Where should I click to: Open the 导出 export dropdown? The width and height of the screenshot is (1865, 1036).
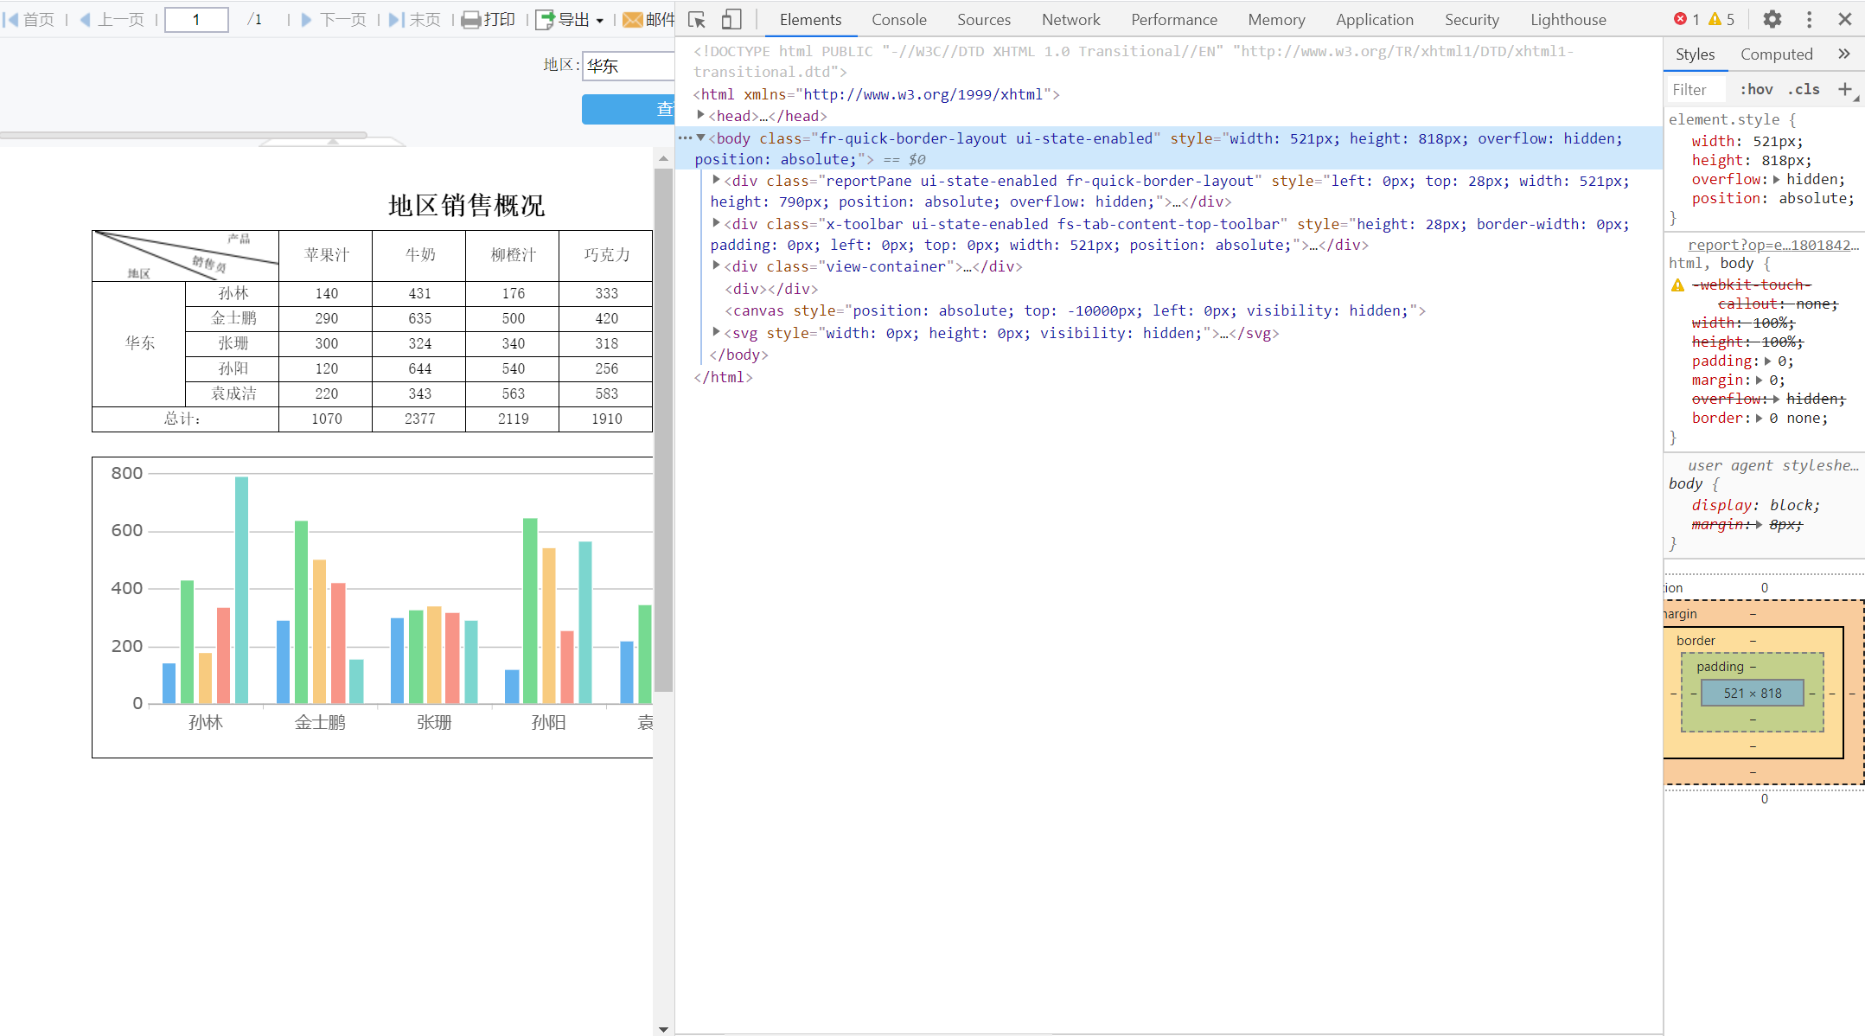599,20
